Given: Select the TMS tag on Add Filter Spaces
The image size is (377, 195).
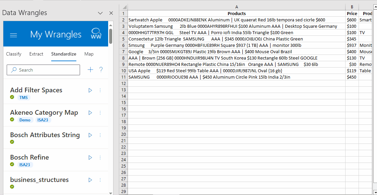Looking at the screenshot, I should click(x=23, y=97).
